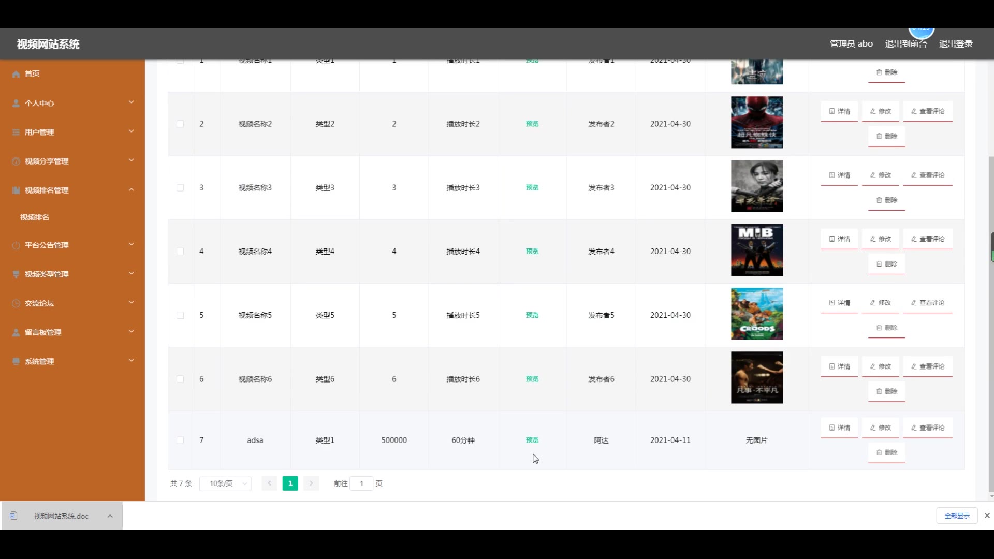The image size is (994, 559).
Task: Tick the checkbox for the adsa row
Action: (x=180, y=440)
